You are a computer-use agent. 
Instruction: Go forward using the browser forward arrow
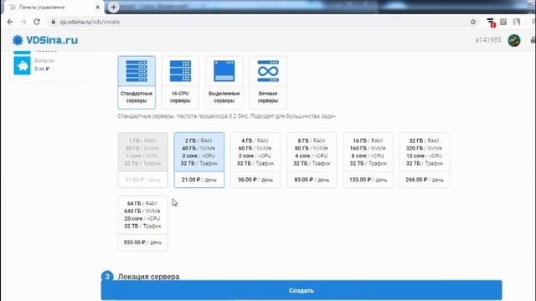pos(23,22)
